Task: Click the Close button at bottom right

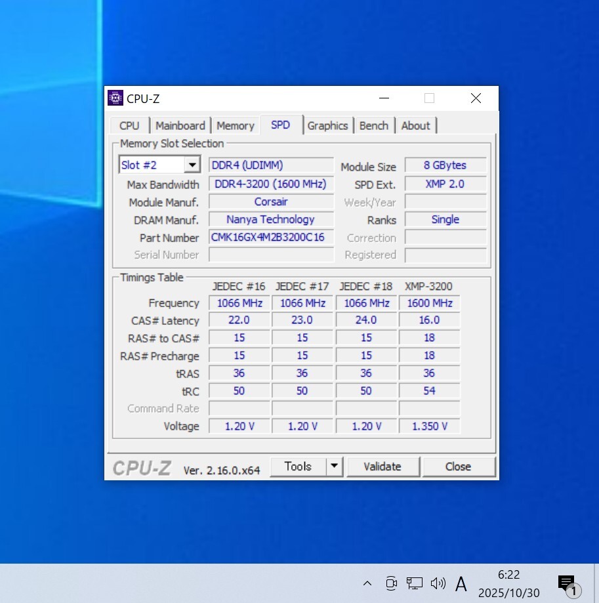Action: coord(458,467)
